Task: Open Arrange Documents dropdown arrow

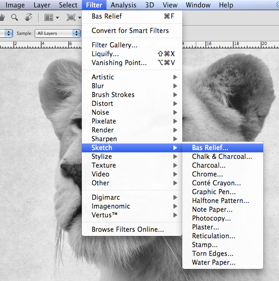Action: (x=57, y=18)
